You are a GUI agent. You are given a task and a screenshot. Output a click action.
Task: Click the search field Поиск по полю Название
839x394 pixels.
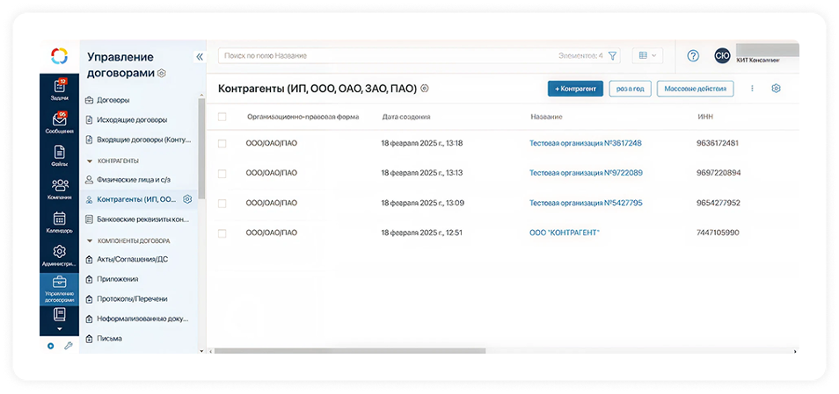click(387, 55)
